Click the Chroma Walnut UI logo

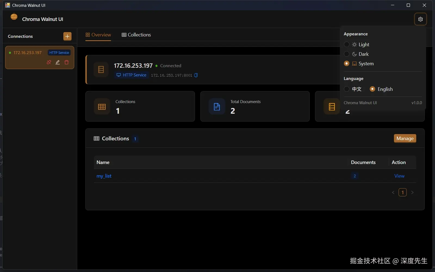[x=14, y=17]
